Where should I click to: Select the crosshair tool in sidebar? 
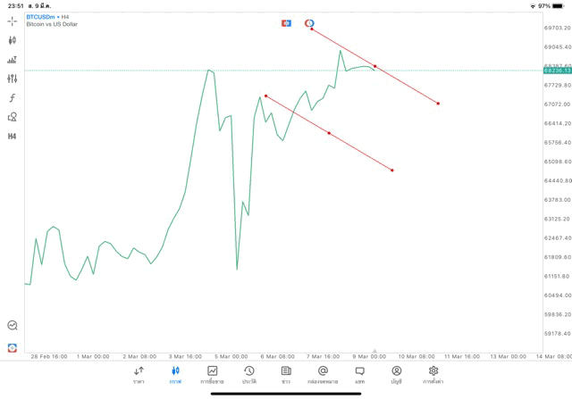tap(13, 21)
